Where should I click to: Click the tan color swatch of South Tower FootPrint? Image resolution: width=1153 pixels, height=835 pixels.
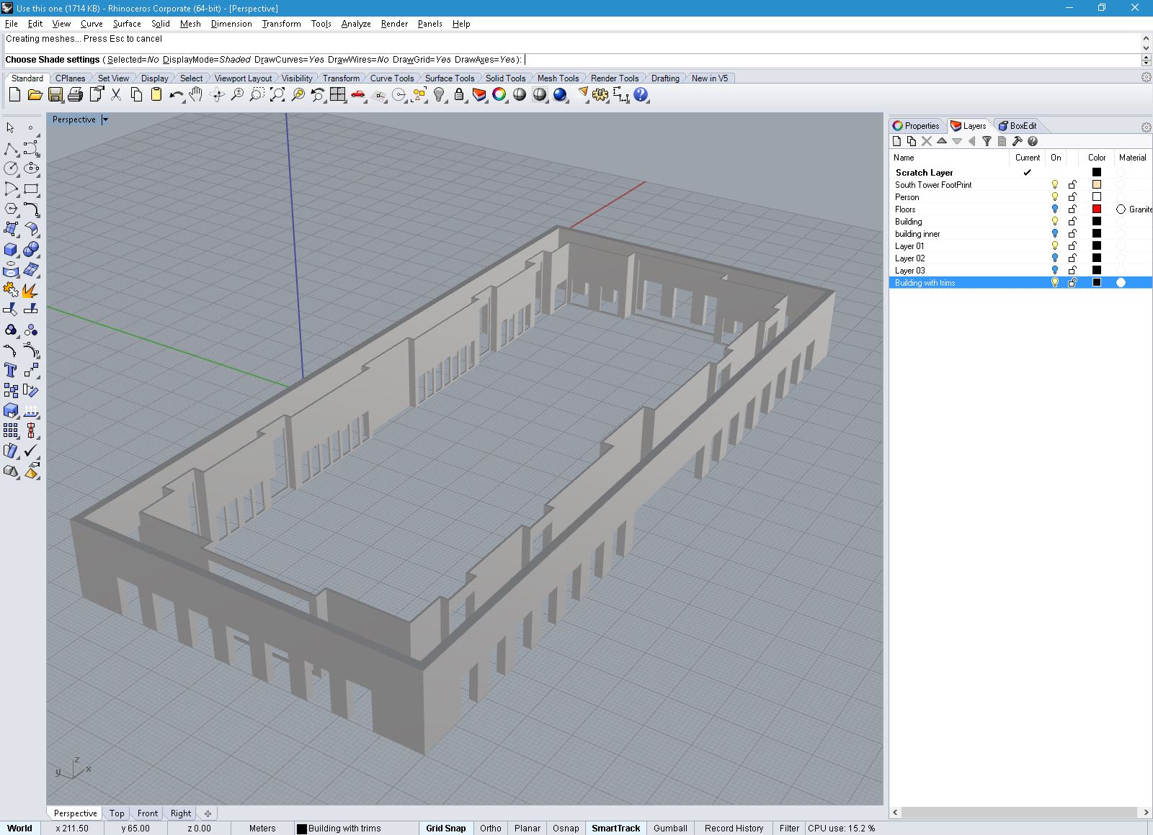pos(1097,184)
